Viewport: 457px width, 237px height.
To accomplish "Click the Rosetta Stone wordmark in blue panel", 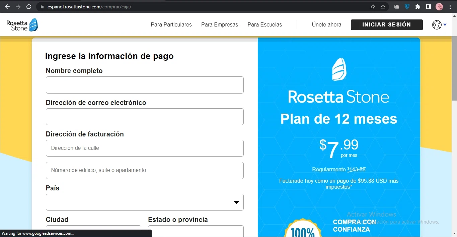I will coord(339,97).
